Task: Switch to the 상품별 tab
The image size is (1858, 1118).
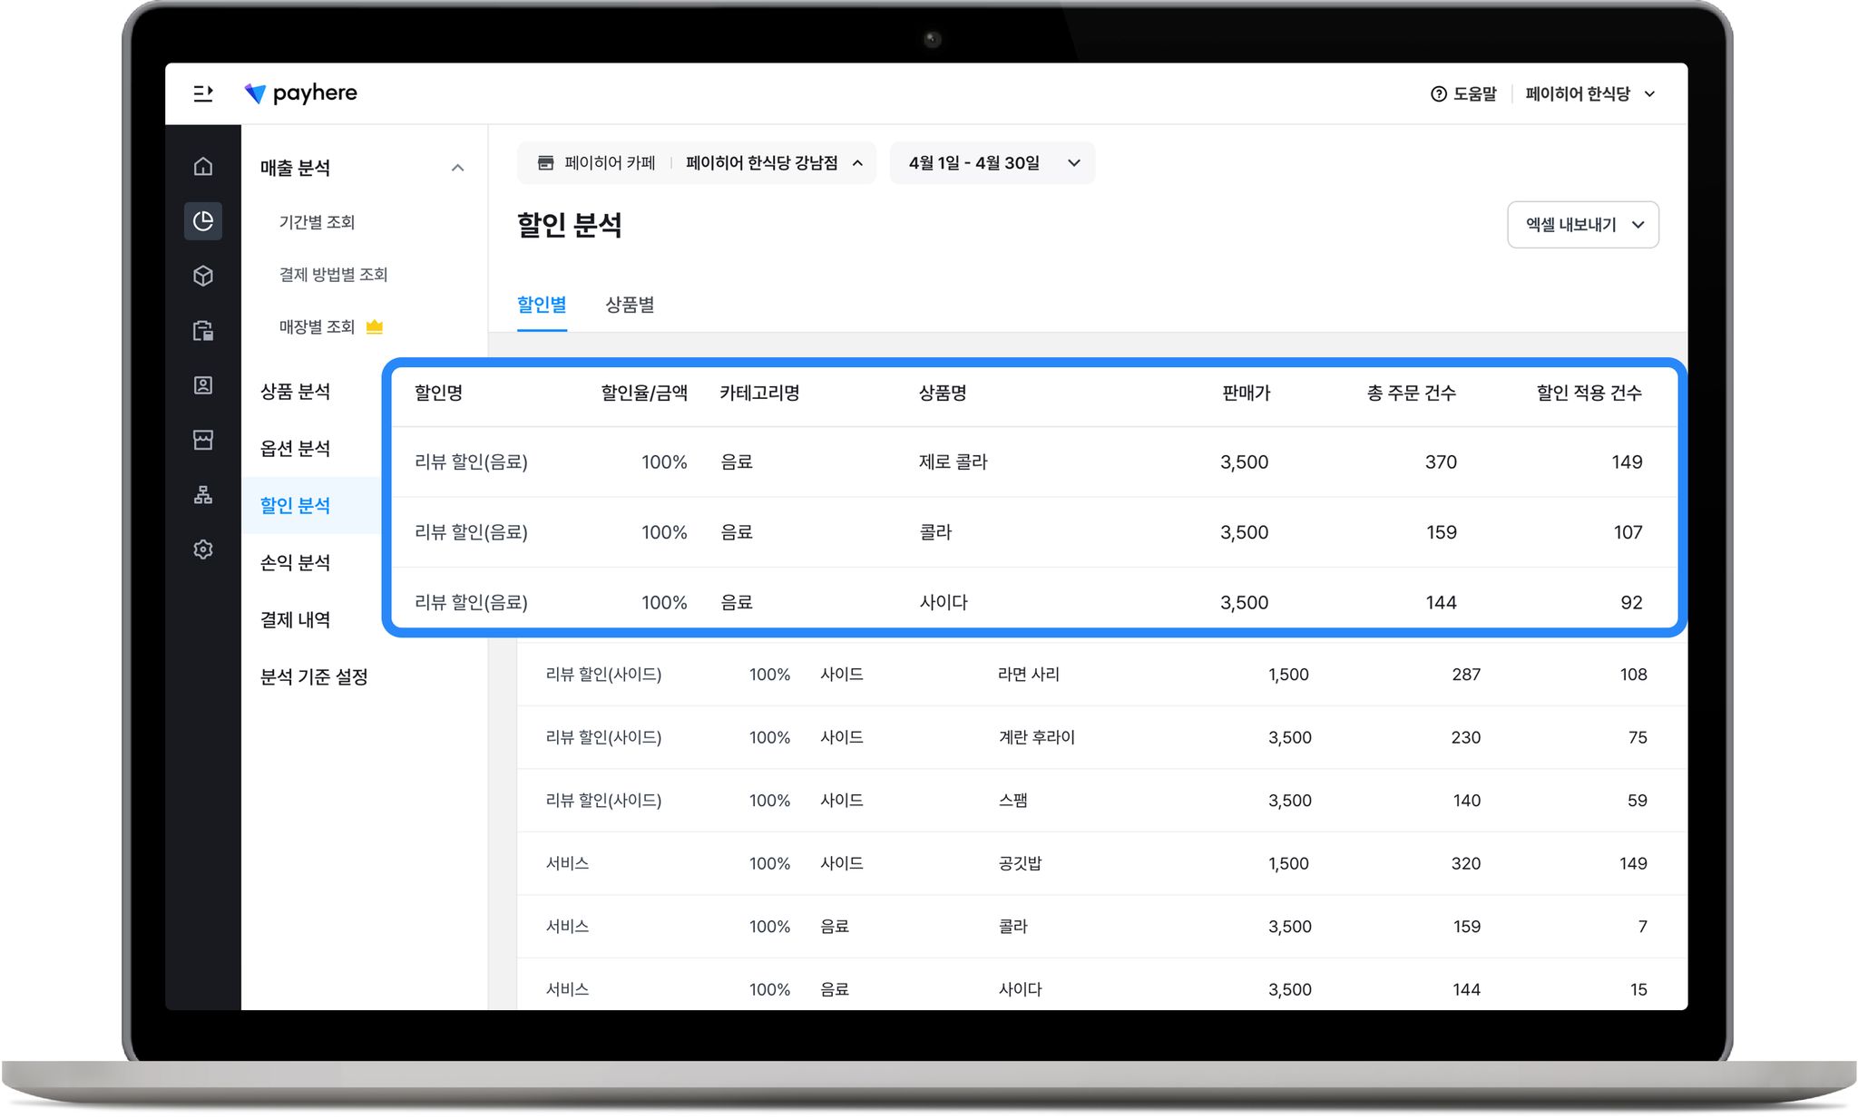Action: coord(630,305)
